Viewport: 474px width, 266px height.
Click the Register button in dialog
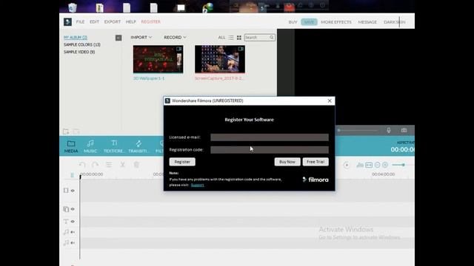tap(182, 162)
